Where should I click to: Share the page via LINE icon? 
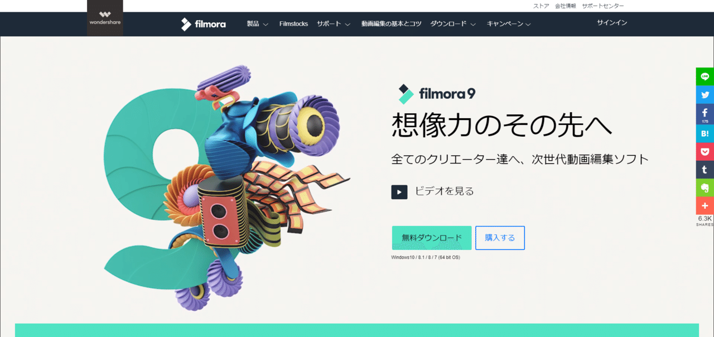(x=705, y=76)
